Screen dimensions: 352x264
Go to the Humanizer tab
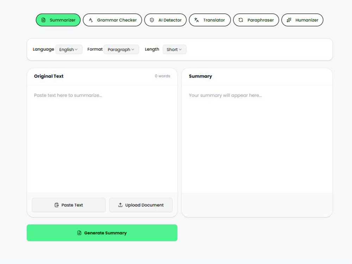302,20
